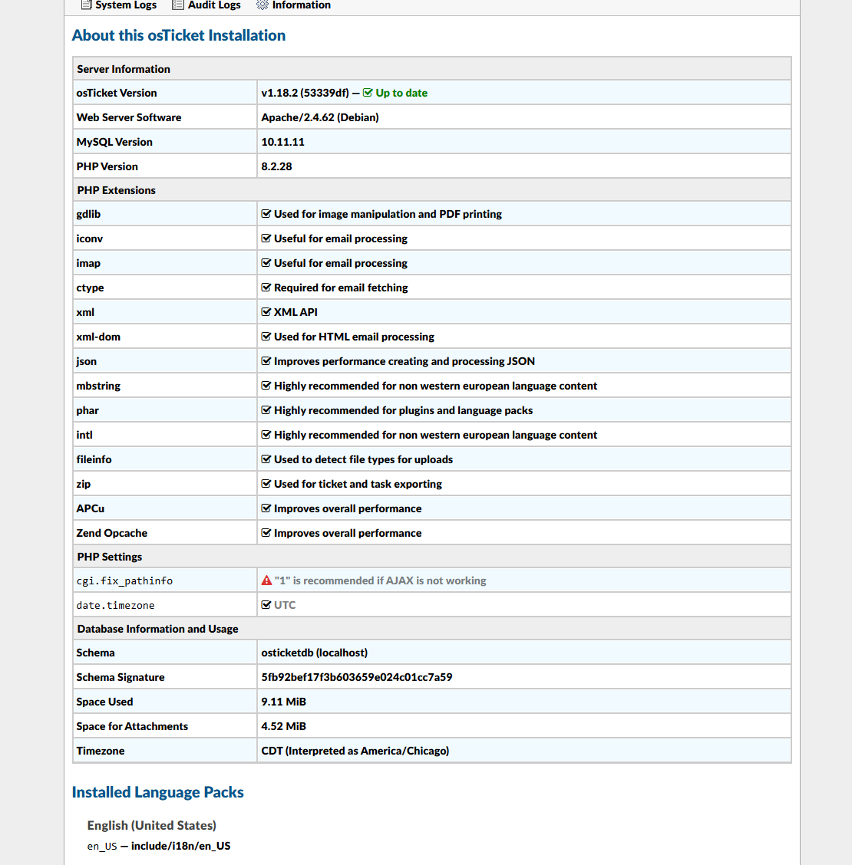Click the attachments space value '4.52 MiB'

(x=283, y=726)
